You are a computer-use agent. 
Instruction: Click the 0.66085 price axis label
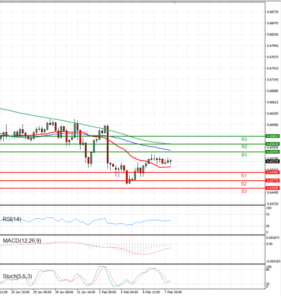point(273,125)
